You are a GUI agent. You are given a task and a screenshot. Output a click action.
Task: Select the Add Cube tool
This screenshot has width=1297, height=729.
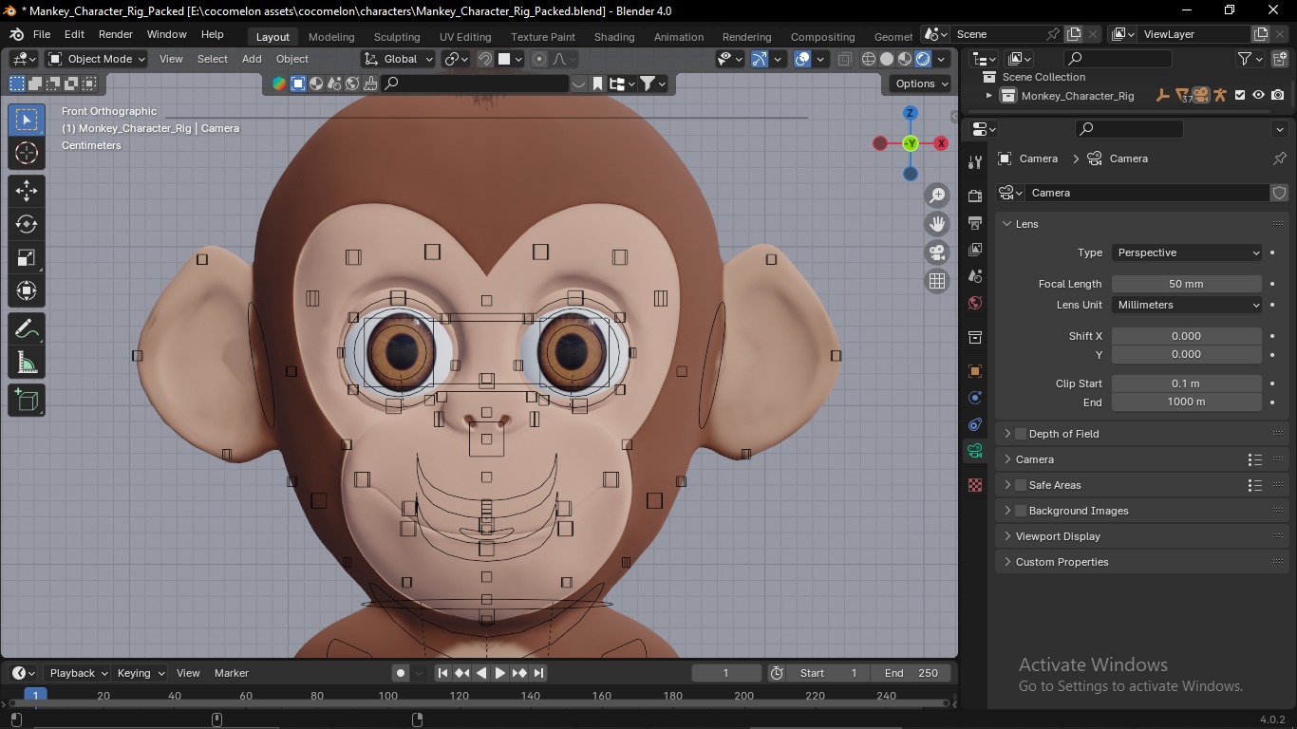27,401
